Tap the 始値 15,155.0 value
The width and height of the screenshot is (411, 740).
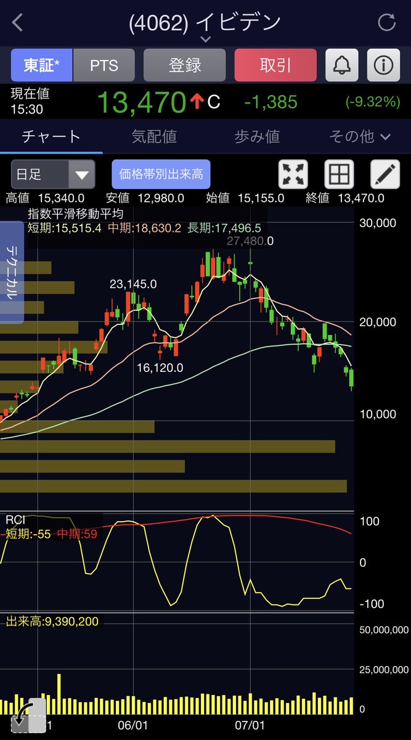pyautogui.click(x=245, y=198)
